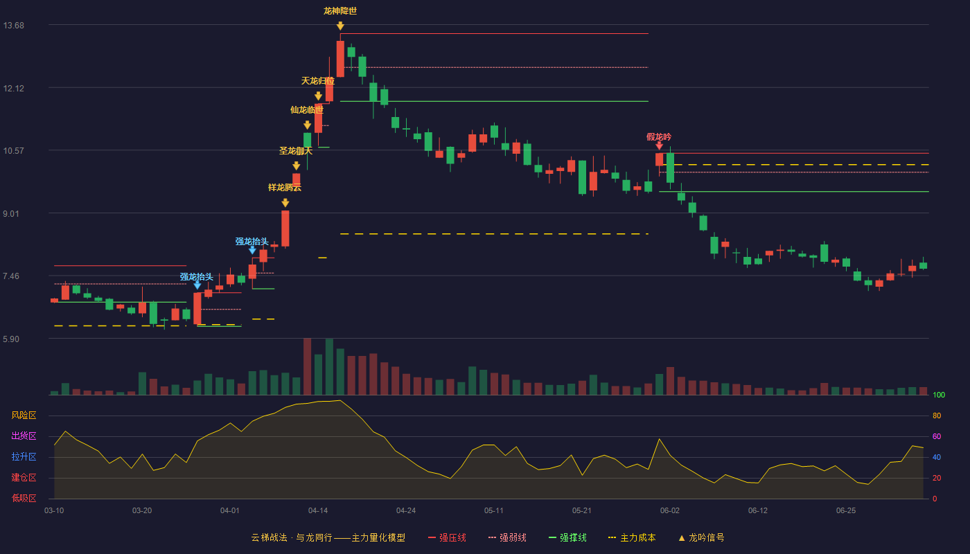The image size is (970, 554).
Task: Click the 低吸区 zone label
Action: (x=24, y=498)
